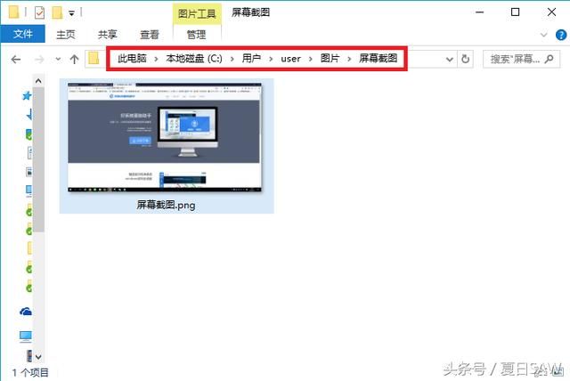Screen dimensions: 570x381
Task: Select the 图片工具 contextual tab
Action: (x=197, y=14)
